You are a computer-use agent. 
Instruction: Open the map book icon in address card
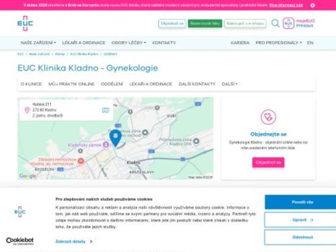pos(106,110)
